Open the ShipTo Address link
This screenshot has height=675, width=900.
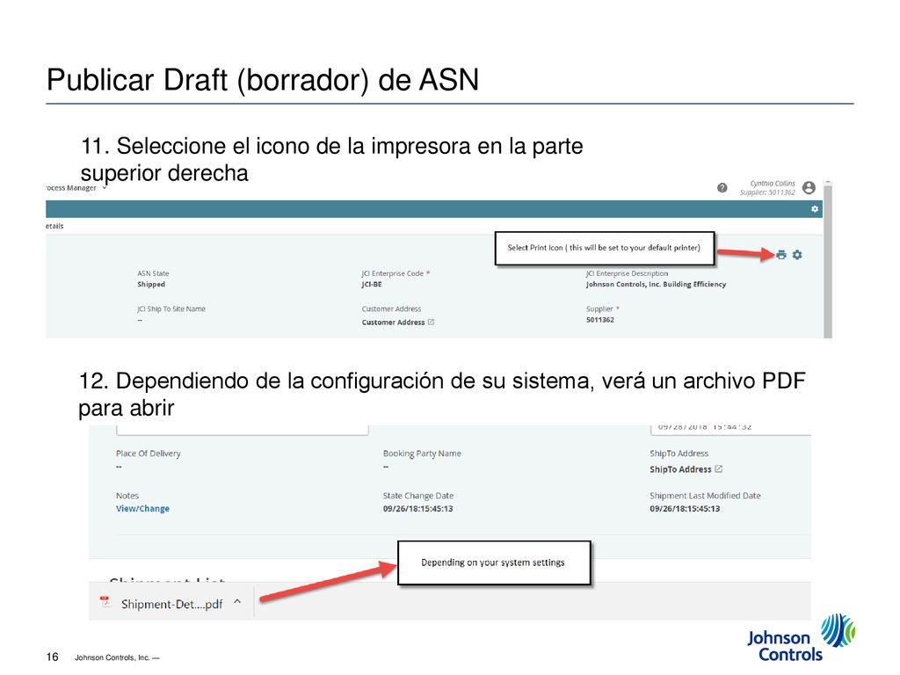click(x=680, y=469)
